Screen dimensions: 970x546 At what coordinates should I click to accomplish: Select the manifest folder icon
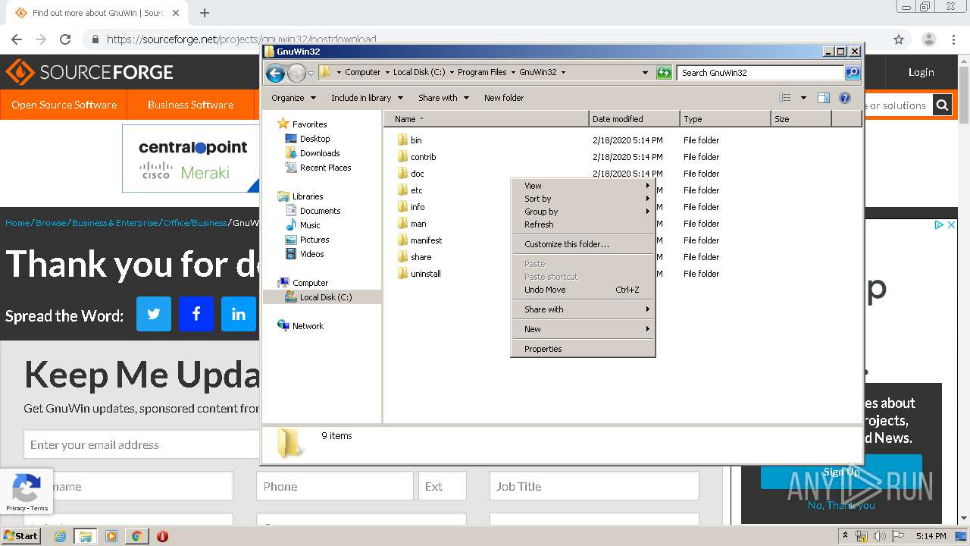pos(402,240)
